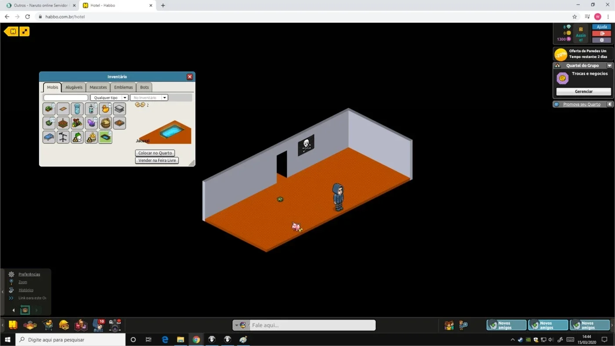Switch to the Emblemas tab
Image resolution: width=615 pixels, height=346 pixels.
(x=123, y=87)
